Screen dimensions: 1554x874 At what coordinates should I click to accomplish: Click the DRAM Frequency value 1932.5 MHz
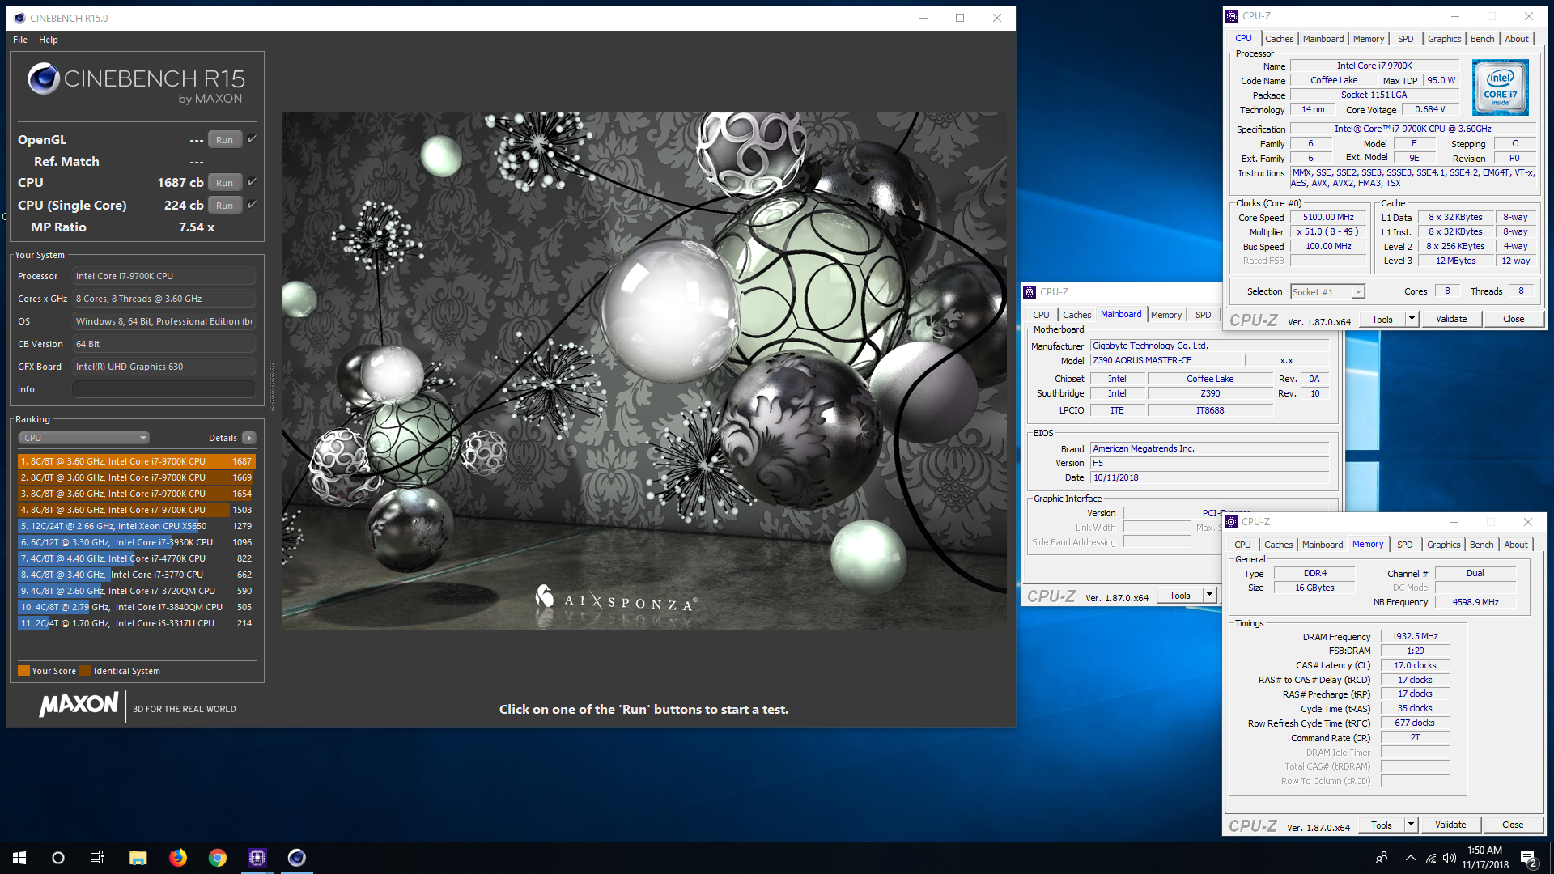click(x=1415, y=636)
